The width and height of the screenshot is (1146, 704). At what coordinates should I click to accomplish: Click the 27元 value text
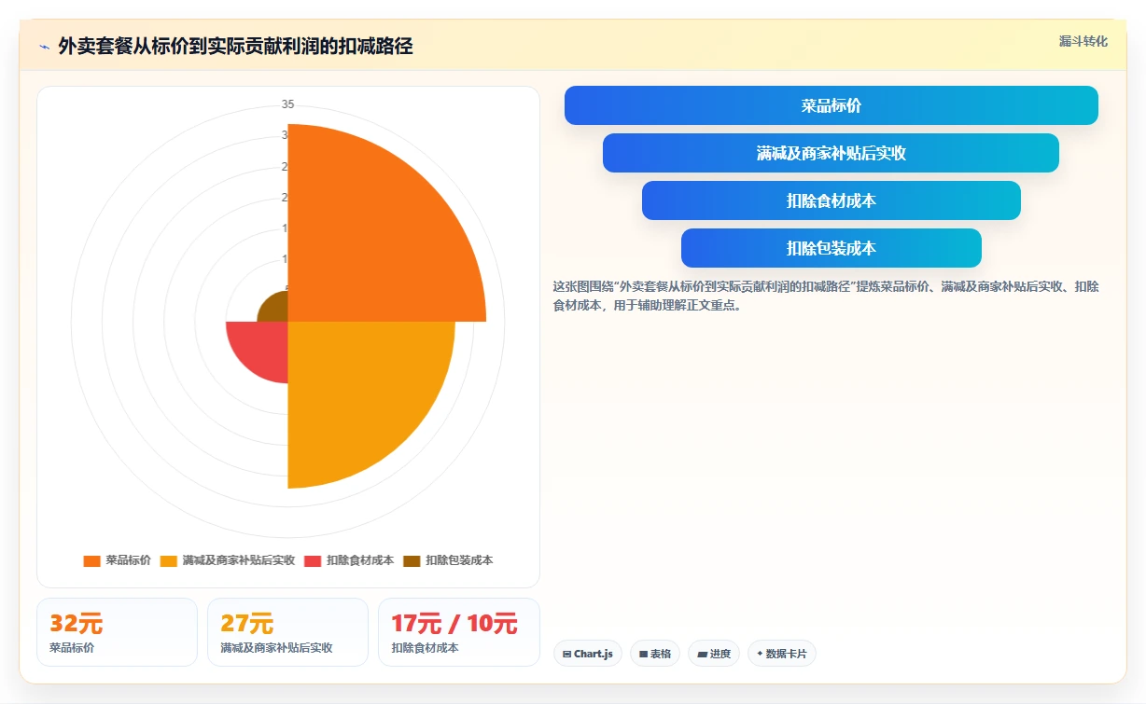[x=246, y=623]
